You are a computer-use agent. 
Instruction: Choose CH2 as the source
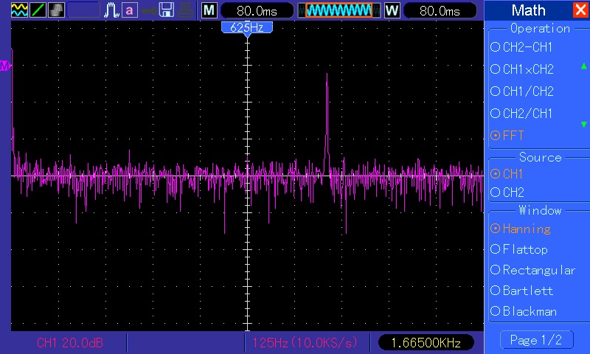pos(507,192)
